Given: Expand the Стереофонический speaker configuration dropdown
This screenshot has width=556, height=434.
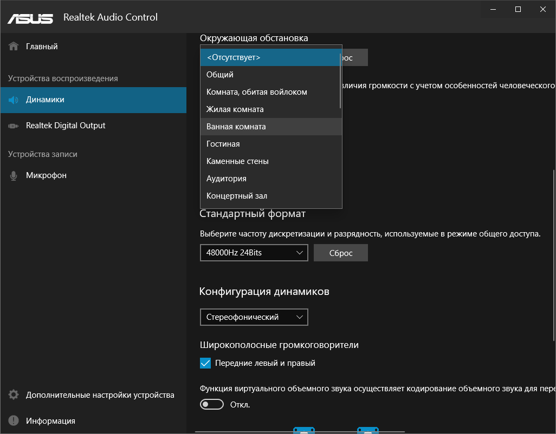Looking at the screenshot, I should 254,317.
